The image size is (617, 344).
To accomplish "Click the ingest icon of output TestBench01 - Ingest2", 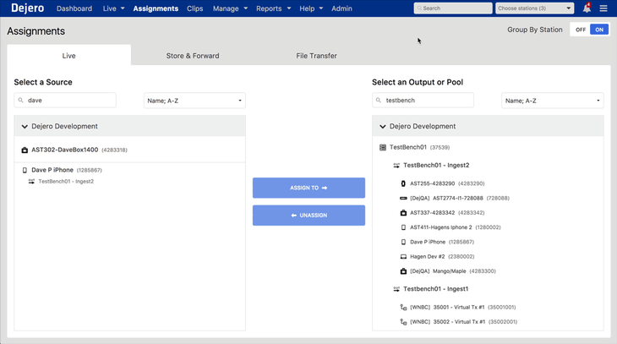I will [396, 166].
